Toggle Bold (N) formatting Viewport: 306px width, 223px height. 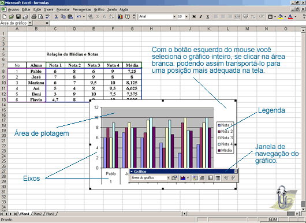(x=194, y=17)
